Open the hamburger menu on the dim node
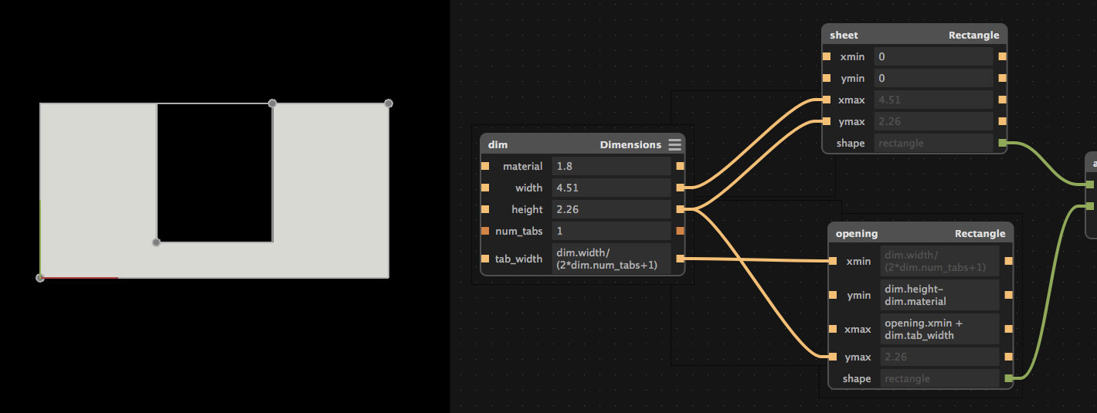The height and width of the screenshot is (413, 1097). click(x=675, y=144)
